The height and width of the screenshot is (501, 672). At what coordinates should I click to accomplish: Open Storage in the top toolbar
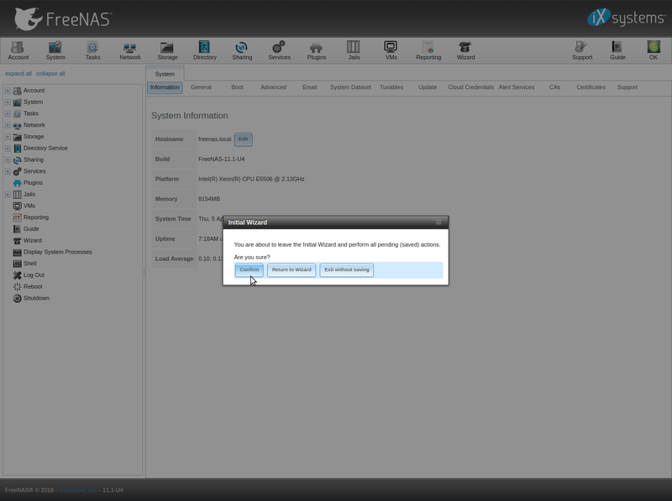click(x=167, y=50)
